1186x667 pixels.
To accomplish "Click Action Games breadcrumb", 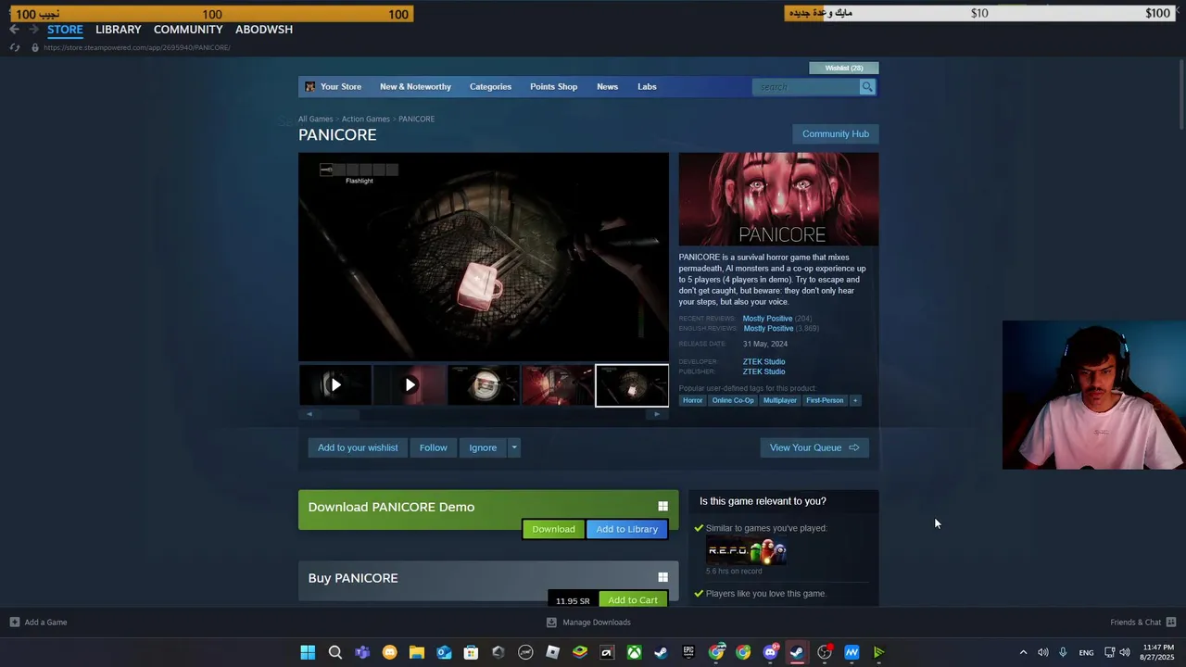I will (x=365, y=120).
